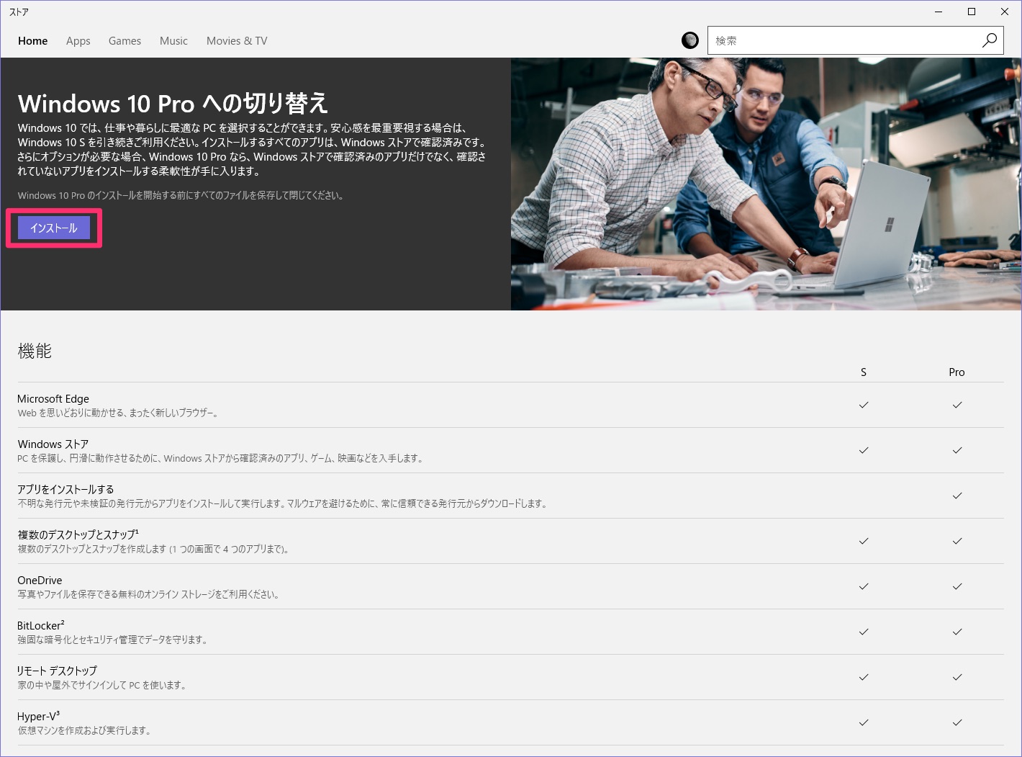1022x757 pixels.
Task: Click the Pro checkmark for OneDrive
Action: [x=957, y=586]
